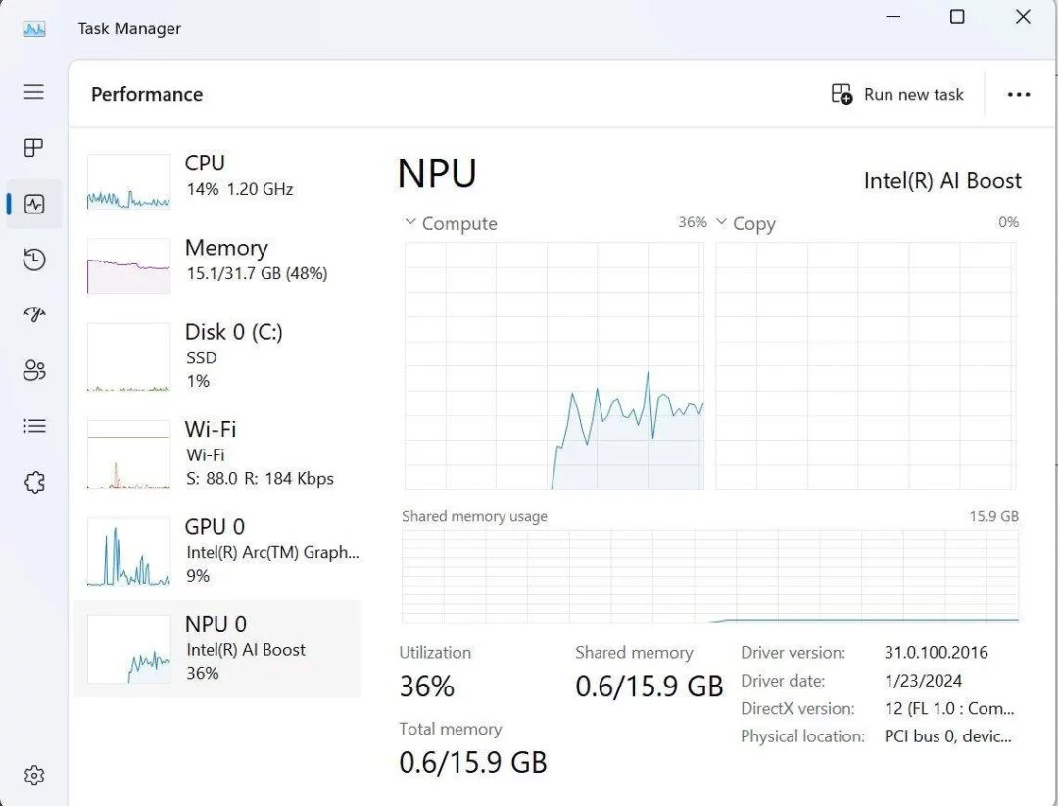Open the Processes page in sidebar
The height and width of the screenshot is (806, 1058).
(x=32, y=148)
